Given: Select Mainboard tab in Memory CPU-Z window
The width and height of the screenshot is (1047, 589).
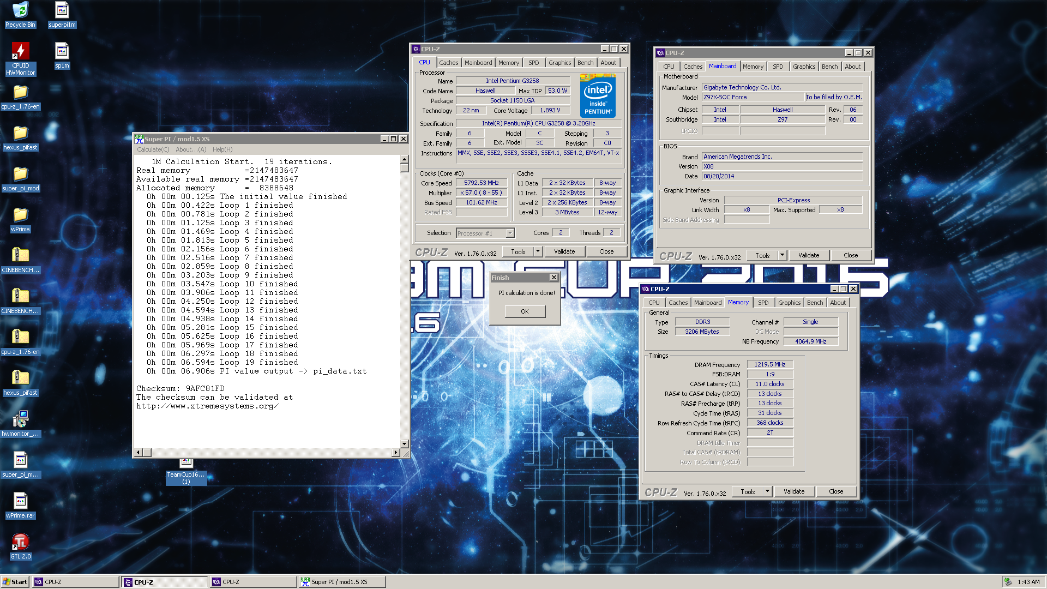Looking at the screenshot, I should click(x=707, y=303).
